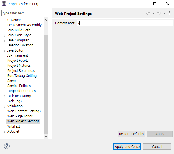Select Java Compiler entry
The image size is (174, 154).
(x=18, y=40)
